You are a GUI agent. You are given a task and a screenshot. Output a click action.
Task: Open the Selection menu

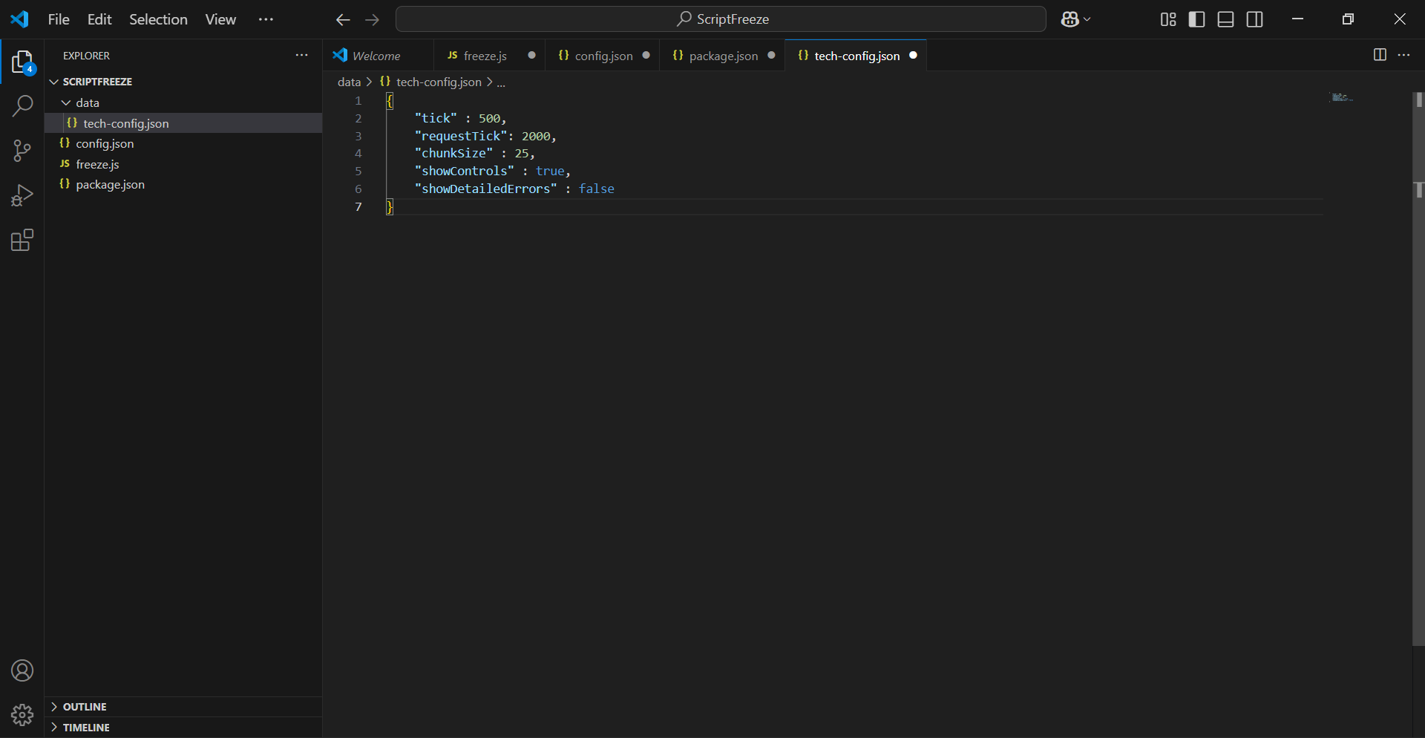coord(158,19)
